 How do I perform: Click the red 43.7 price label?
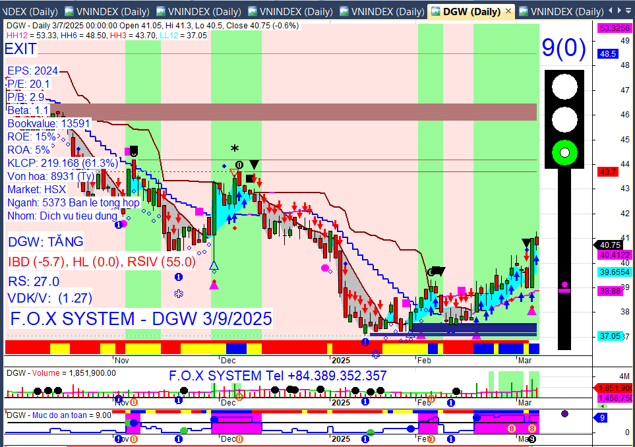pos(607,172)
